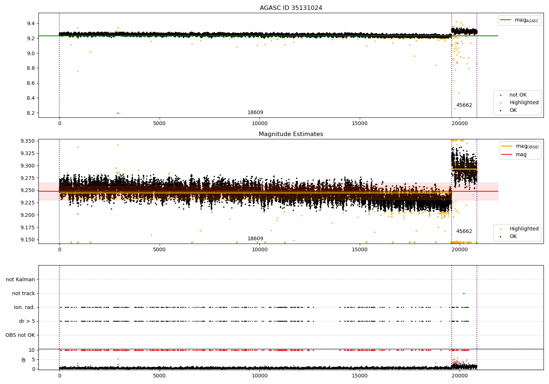Click the 45662 annotation in the middle plot
The width and height of the screenshot is (549, 384).
tap(464, 231)
